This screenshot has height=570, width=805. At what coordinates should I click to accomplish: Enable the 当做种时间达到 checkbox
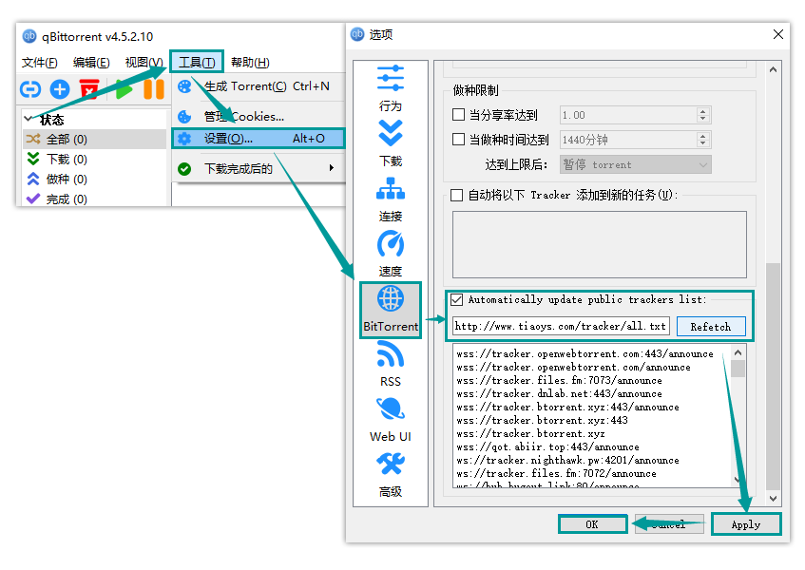458,139
